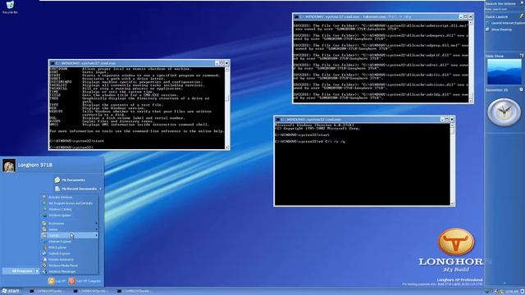Click the Show Desktop icon in sidebar
Viewport: 525px width, 295px height.
[x=488, y=29]
